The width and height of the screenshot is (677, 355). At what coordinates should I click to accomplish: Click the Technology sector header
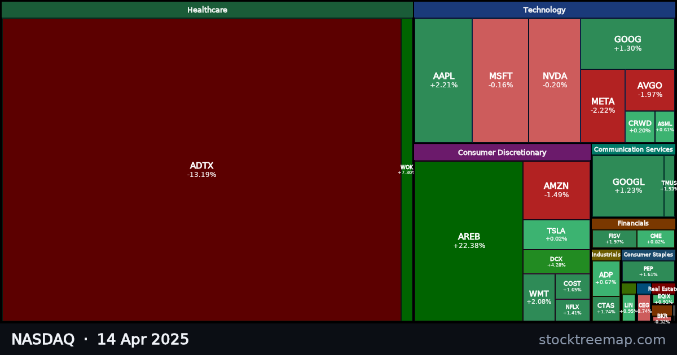point(544,10)
